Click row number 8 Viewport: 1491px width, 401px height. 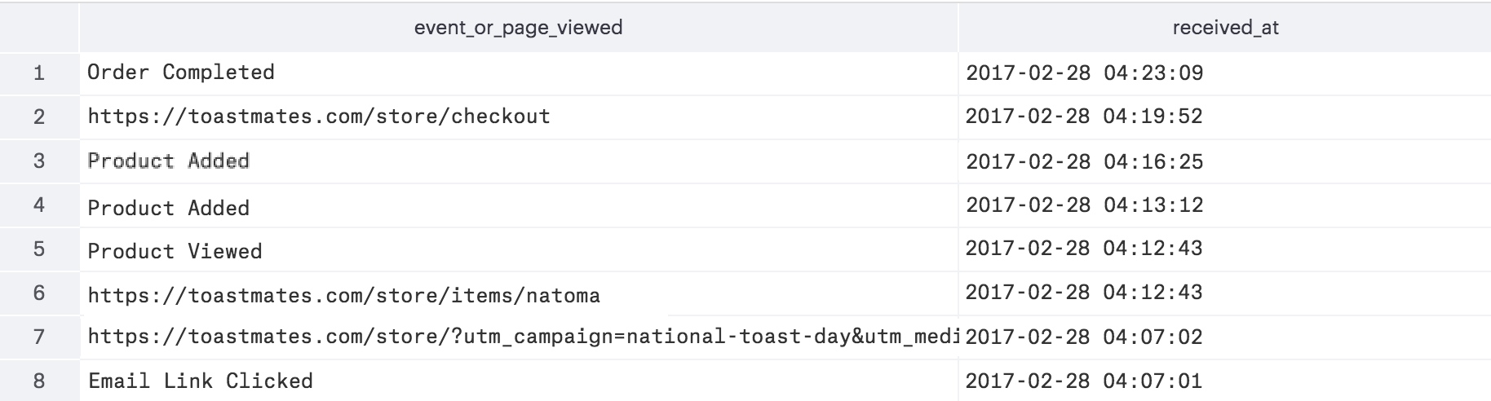(x=39, y=381)
